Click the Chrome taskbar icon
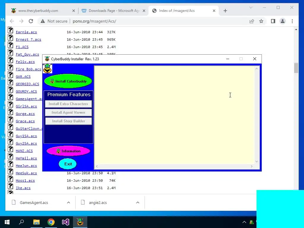The width and height of the screenshot is (304, 228). point(51,222)
